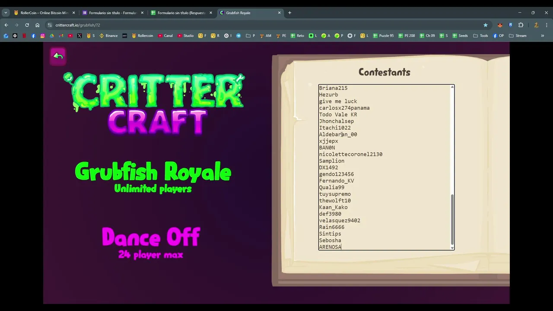The image size is (553, 311).
Task: Reload the page with refresh icon
Action: point(27,25)
